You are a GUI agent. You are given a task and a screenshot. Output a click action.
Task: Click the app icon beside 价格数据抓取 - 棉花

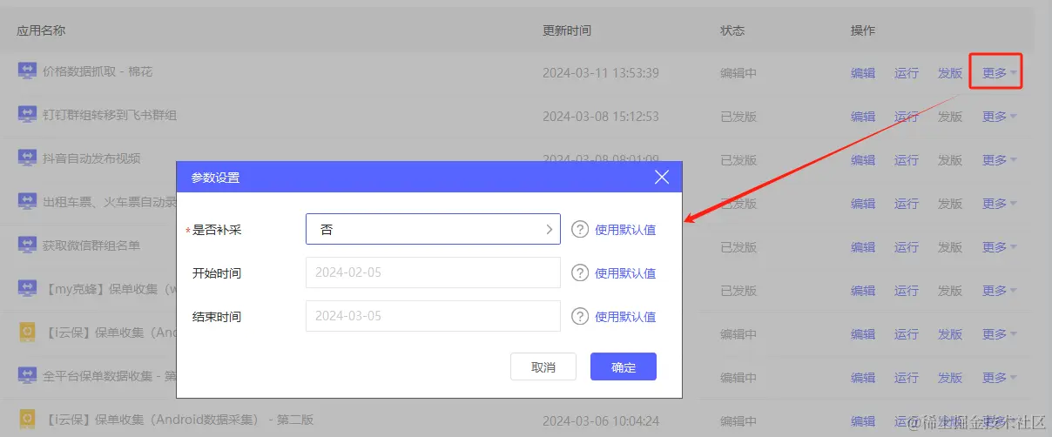point(27,71)
